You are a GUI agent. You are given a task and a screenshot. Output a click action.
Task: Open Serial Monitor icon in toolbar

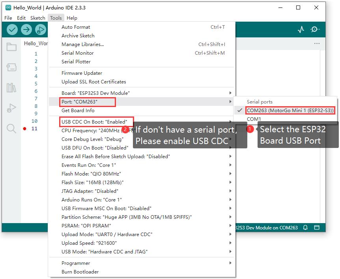pyautogui.click(x=315, y=30)
